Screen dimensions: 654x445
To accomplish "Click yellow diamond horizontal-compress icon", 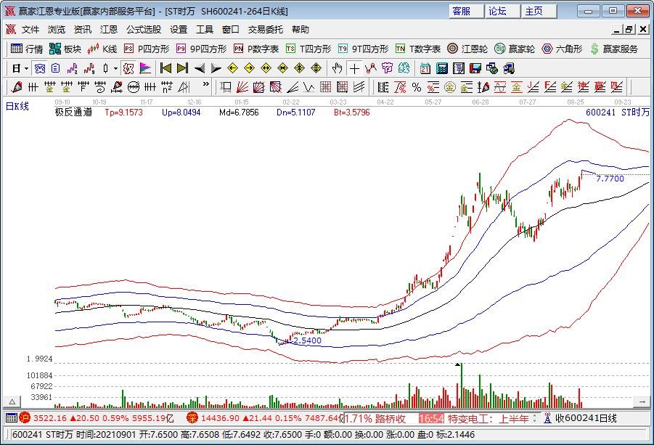I will 283,68.
